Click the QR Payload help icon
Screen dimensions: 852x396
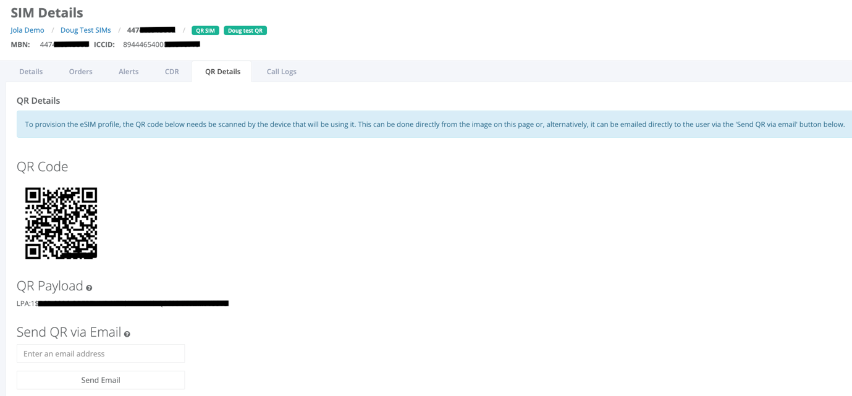click(89, 288)
